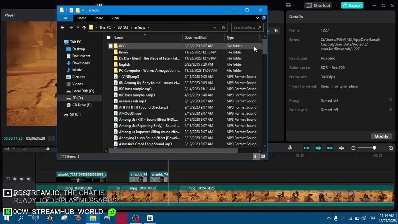Switch Explorer to large icons view in status bar
The height and width of the screenshot is (224, 398).
[x=263, y=156]
